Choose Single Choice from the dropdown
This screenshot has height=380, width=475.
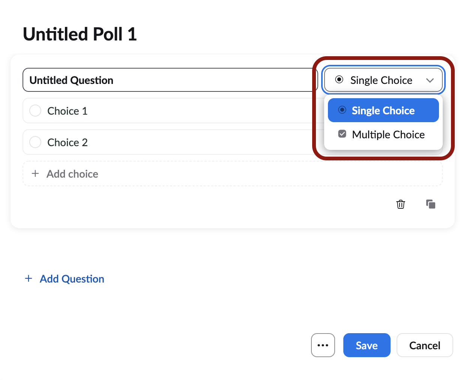(x=383, y=110)
